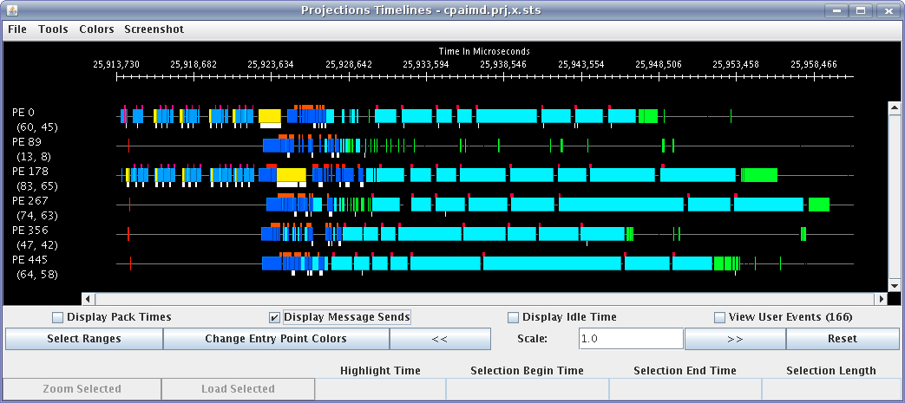The height and width of the screenshot is (403, 905).
Task: Enable the Display Pack Times checkbox
Action: [x=59, y=317]
